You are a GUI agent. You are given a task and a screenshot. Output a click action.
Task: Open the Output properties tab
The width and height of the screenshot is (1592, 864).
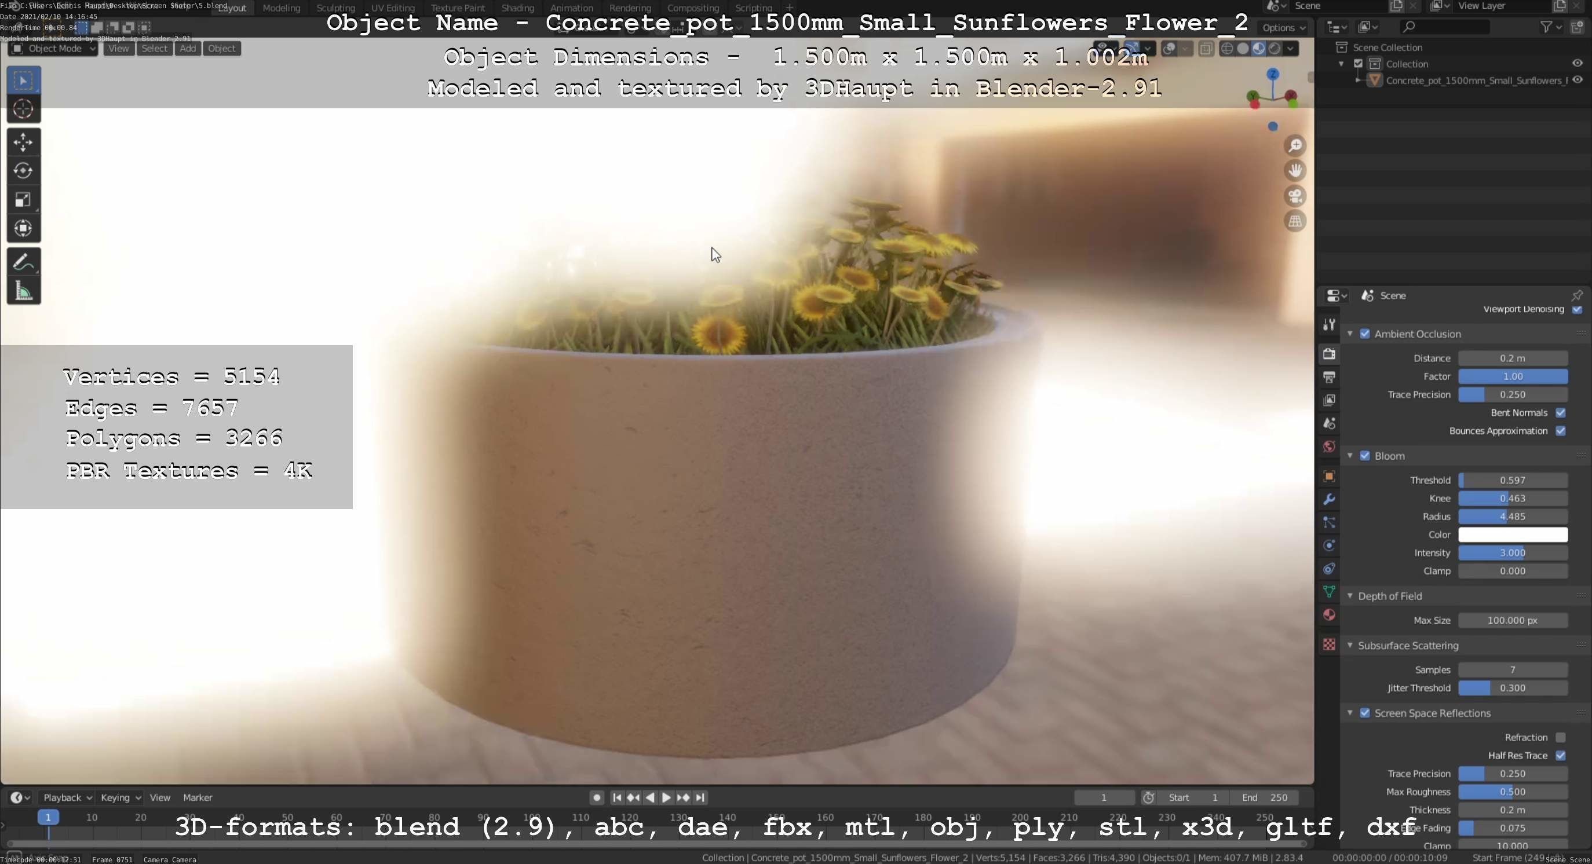(x=1330, y=377)
